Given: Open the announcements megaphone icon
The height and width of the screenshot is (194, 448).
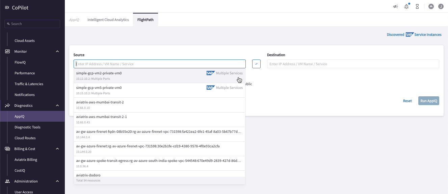Looking at the screenshot, I should pos(396,6).
